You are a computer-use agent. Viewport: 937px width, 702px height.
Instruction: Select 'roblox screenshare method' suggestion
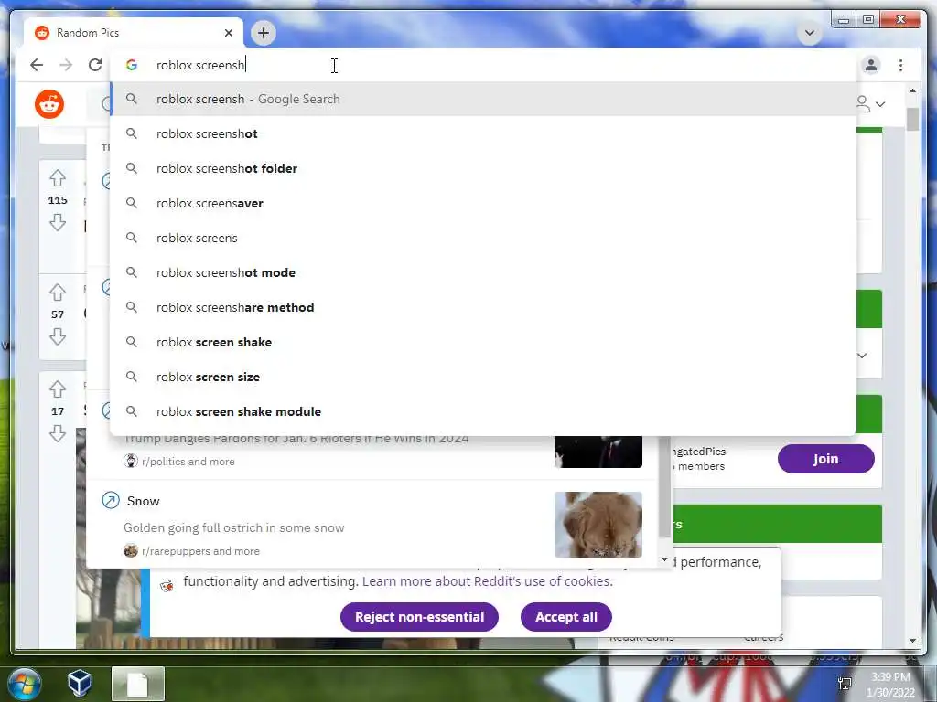[483, 307]
